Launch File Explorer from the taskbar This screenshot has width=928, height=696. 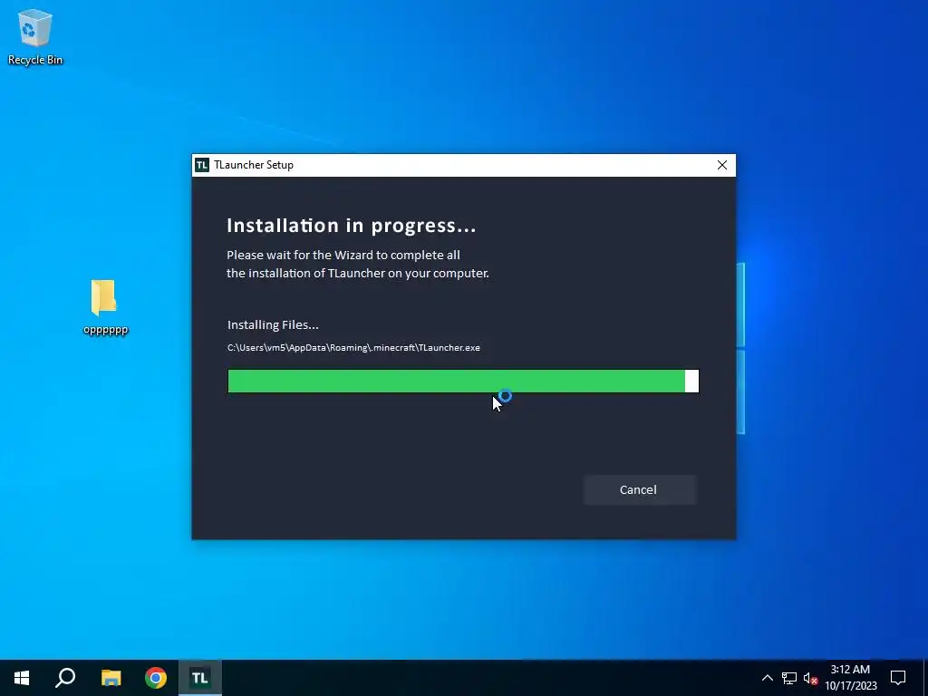(111, 678)
